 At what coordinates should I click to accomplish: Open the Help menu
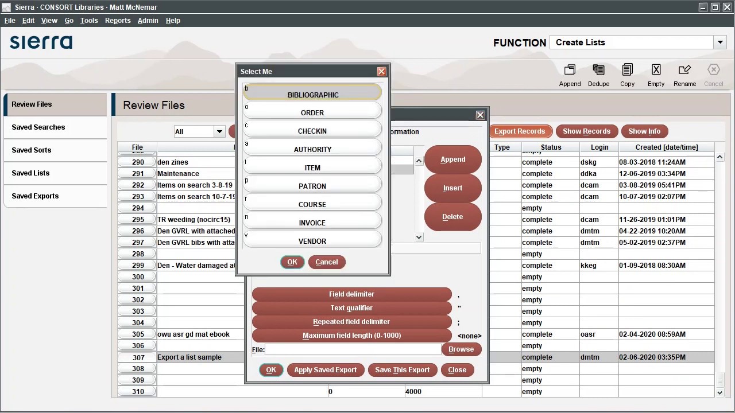point(173,21)
